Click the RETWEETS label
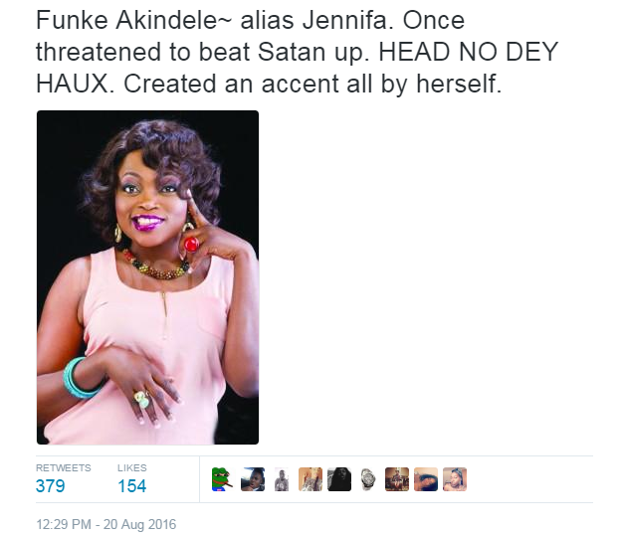 [64, 467]
